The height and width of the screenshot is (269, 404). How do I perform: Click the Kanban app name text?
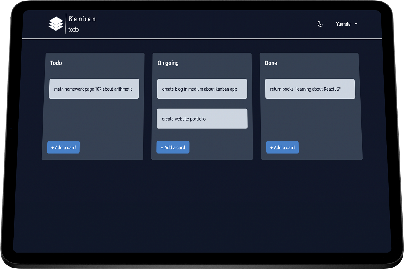click(82, 19)
